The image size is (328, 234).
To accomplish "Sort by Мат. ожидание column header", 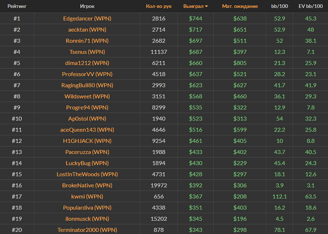I will point(240,7).
